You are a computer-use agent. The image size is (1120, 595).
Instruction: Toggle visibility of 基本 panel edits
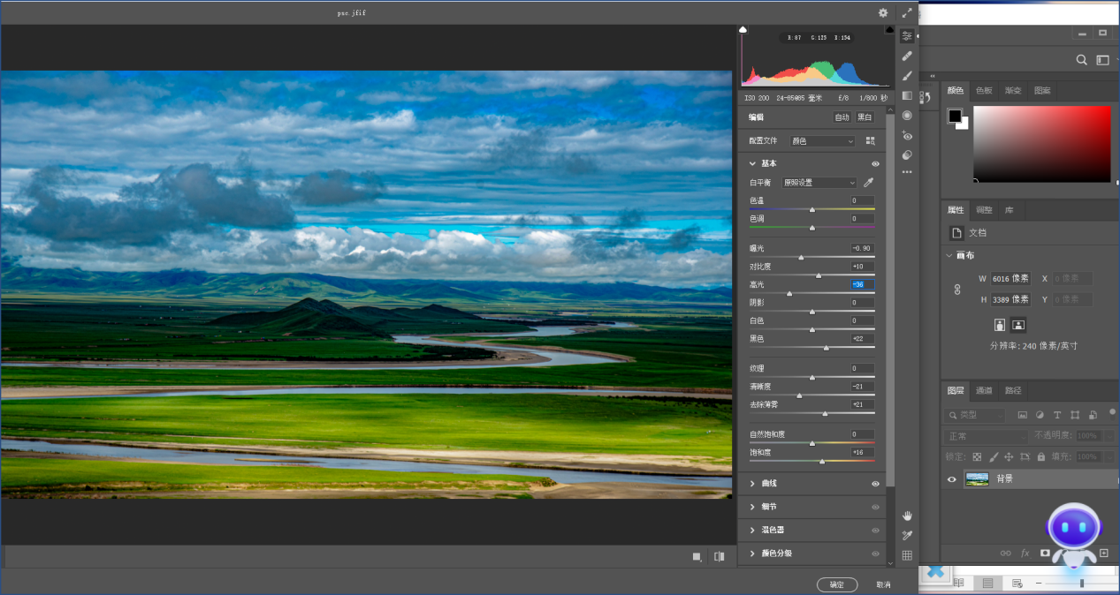(875, 164)
